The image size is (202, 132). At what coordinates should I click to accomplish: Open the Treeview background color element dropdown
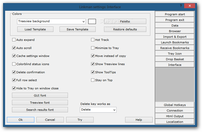tap(51, 21)
